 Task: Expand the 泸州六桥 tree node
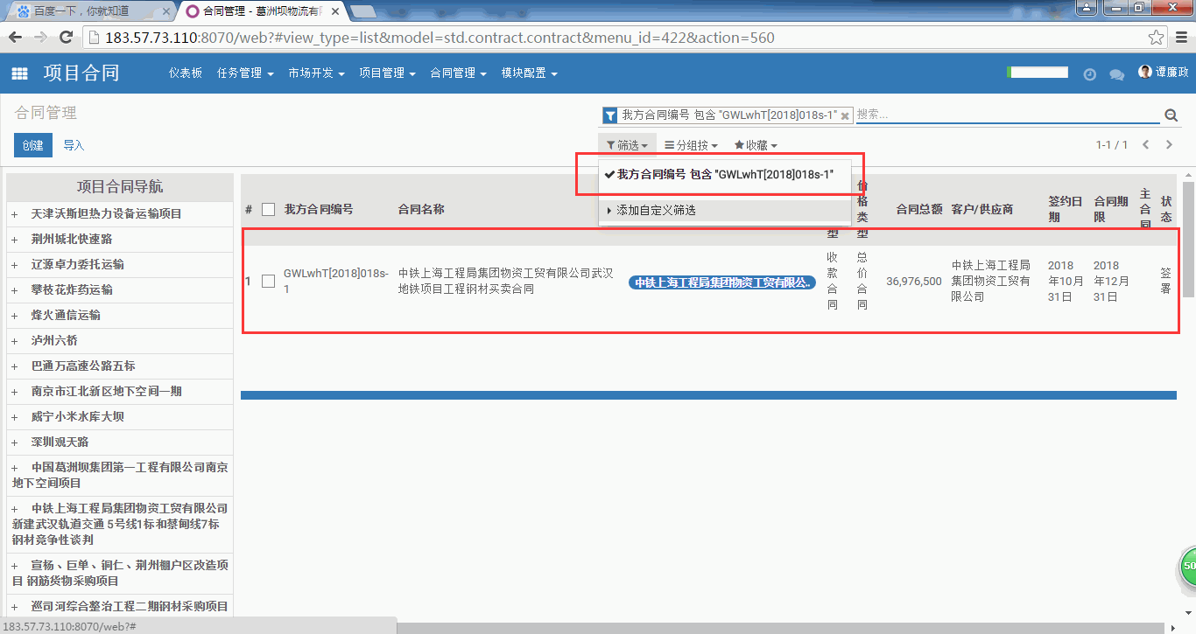click(x=15, y=340)
